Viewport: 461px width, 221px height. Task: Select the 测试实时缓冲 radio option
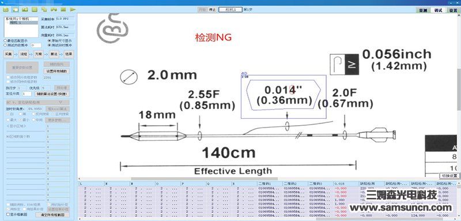pyautogui.click(x=59, y=46)
